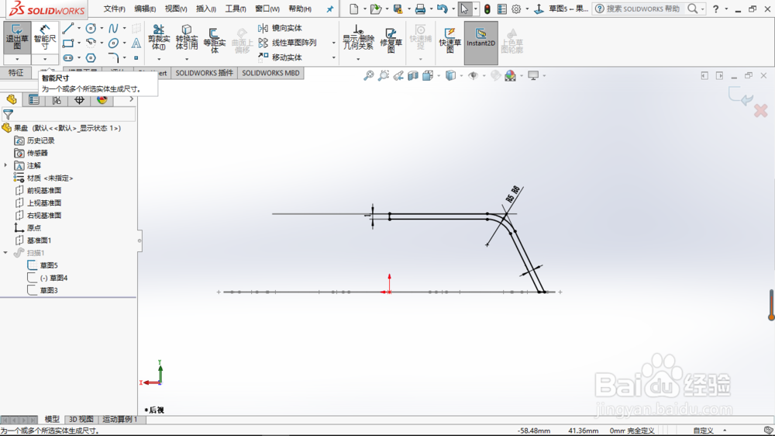This screenshot has width=775, height=436.
Task: Click Move Entities (移动实体) tool
Action: [281, 57]
